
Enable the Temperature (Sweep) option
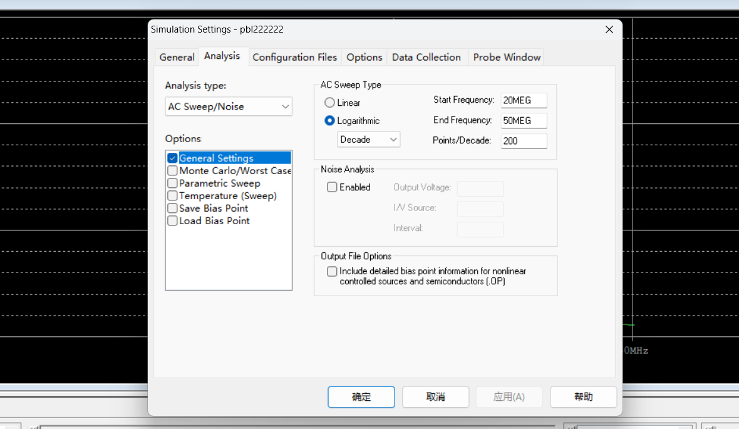coord(172,195)
